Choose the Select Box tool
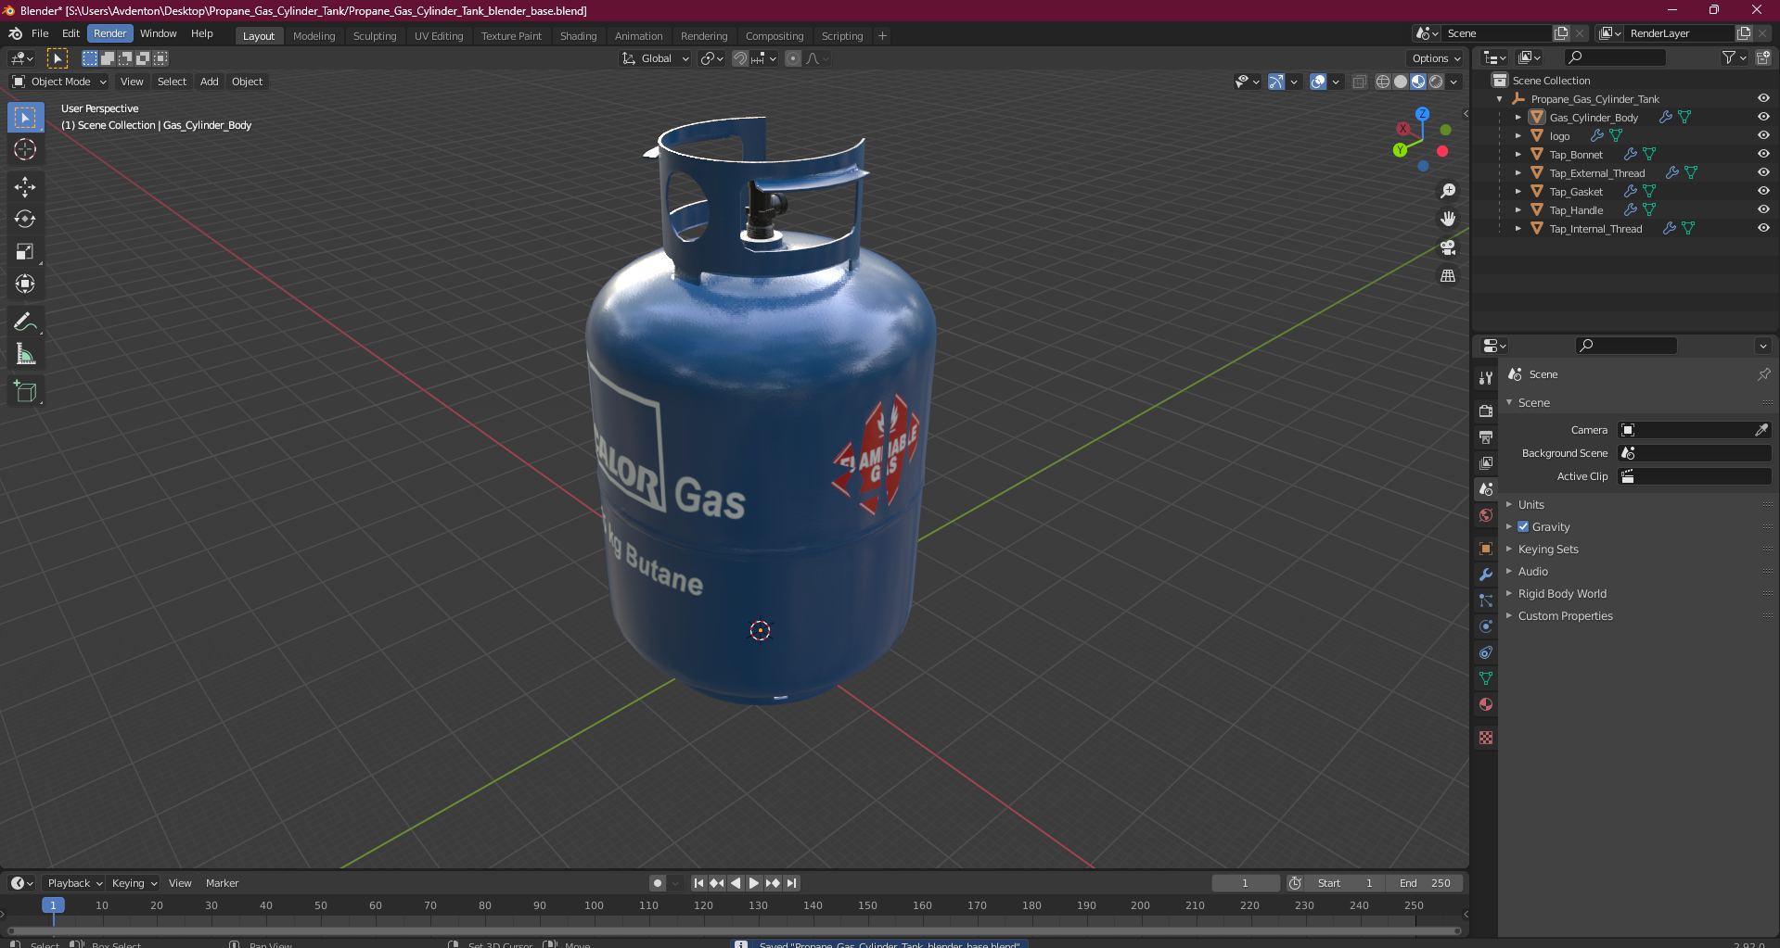 pyautogui.click(x=25, y=118)
